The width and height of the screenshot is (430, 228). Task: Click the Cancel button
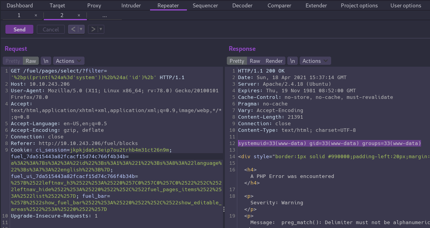[51, 29]
